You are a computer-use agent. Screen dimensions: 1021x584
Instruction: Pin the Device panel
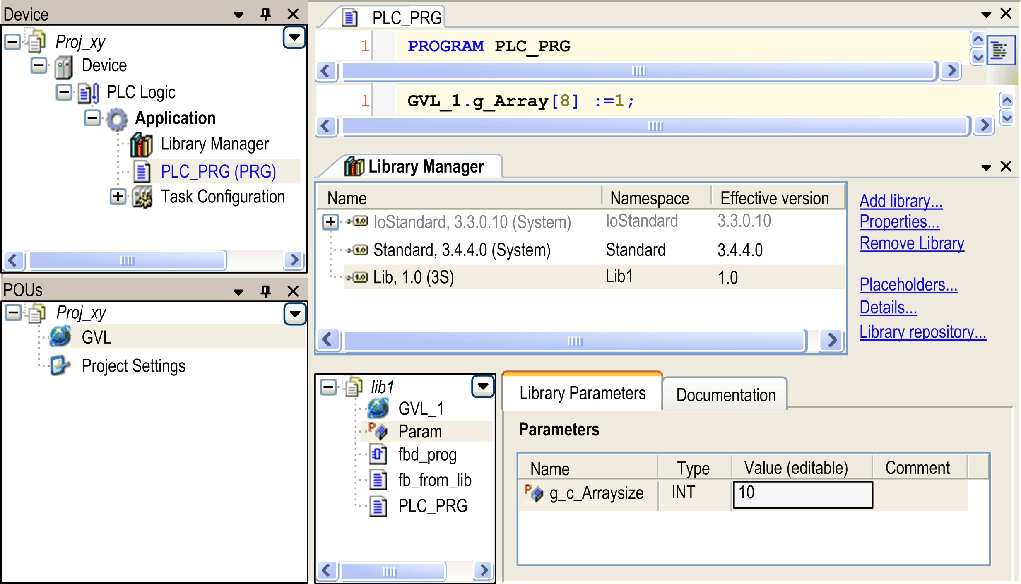click(x=265, y=14)
